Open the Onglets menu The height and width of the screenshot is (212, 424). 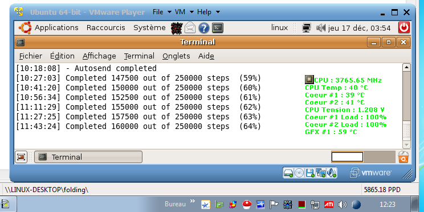pos(176,56)
